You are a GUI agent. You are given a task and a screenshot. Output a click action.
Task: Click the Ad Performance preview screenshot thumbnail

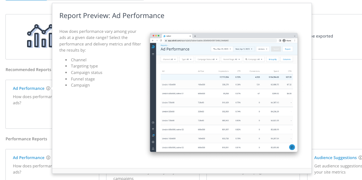(x=224, y=92)
